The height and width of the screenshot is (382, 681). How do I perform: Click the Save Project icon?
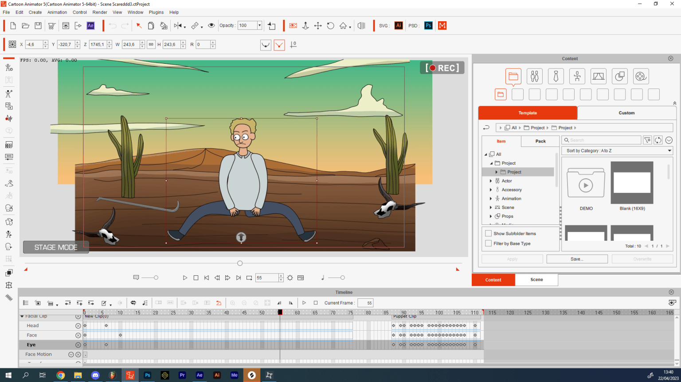tap(38, 26)
